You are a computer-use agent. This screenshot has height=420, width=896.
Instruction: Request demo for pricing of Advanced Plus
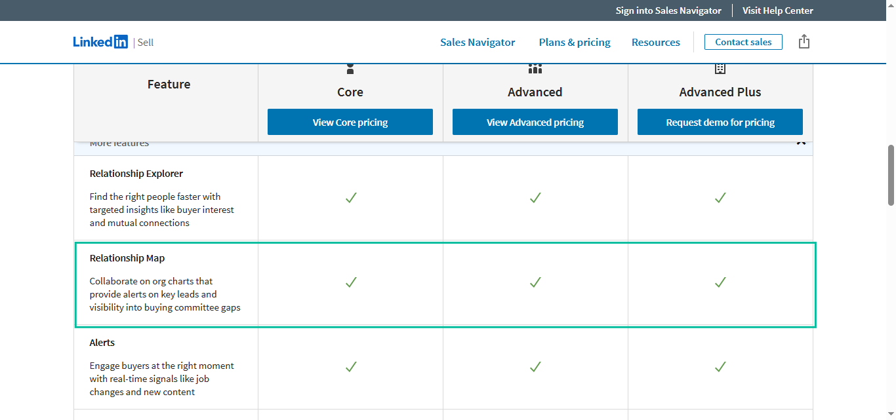(720, 122)
